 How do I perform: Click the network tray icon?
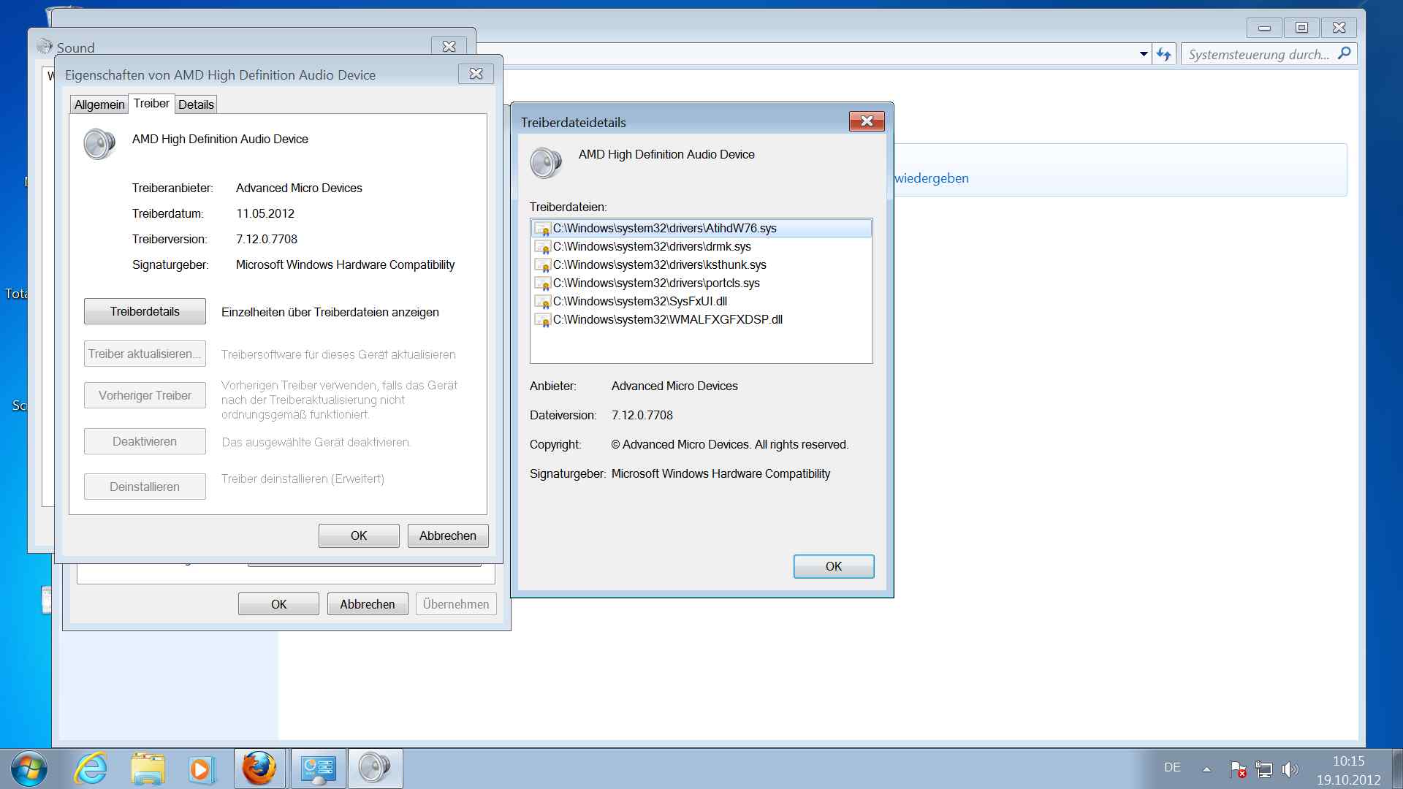(x=1264, y=769)
